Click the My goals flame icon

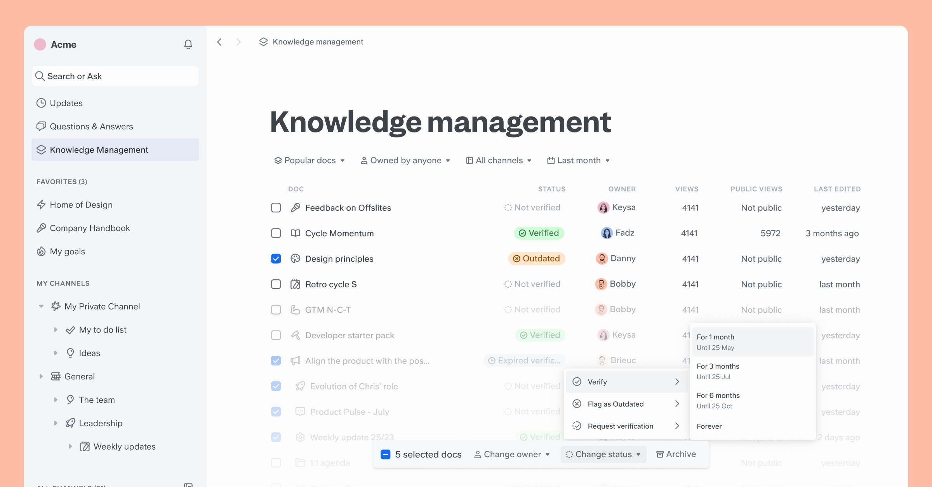point(41,251)
